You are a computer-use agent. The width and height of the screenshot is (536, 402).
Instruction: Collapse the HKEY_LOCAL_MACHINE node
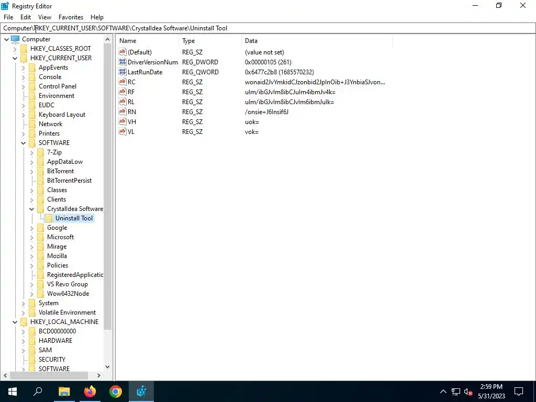pyautogui.click(x=15, y=322)
